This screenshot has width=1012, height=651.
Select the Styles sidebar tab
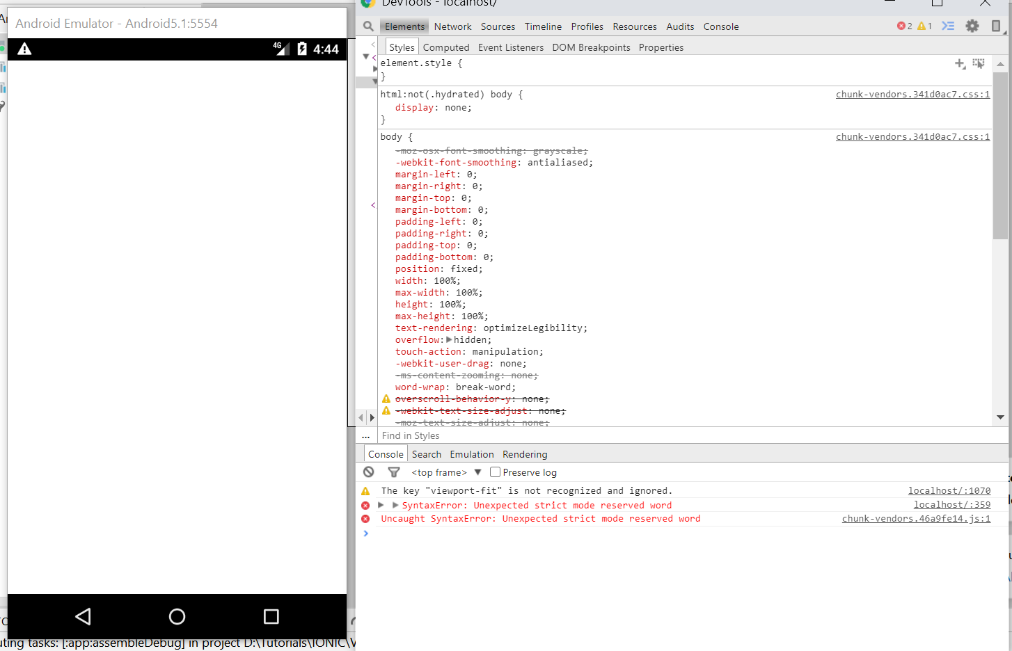402,47
